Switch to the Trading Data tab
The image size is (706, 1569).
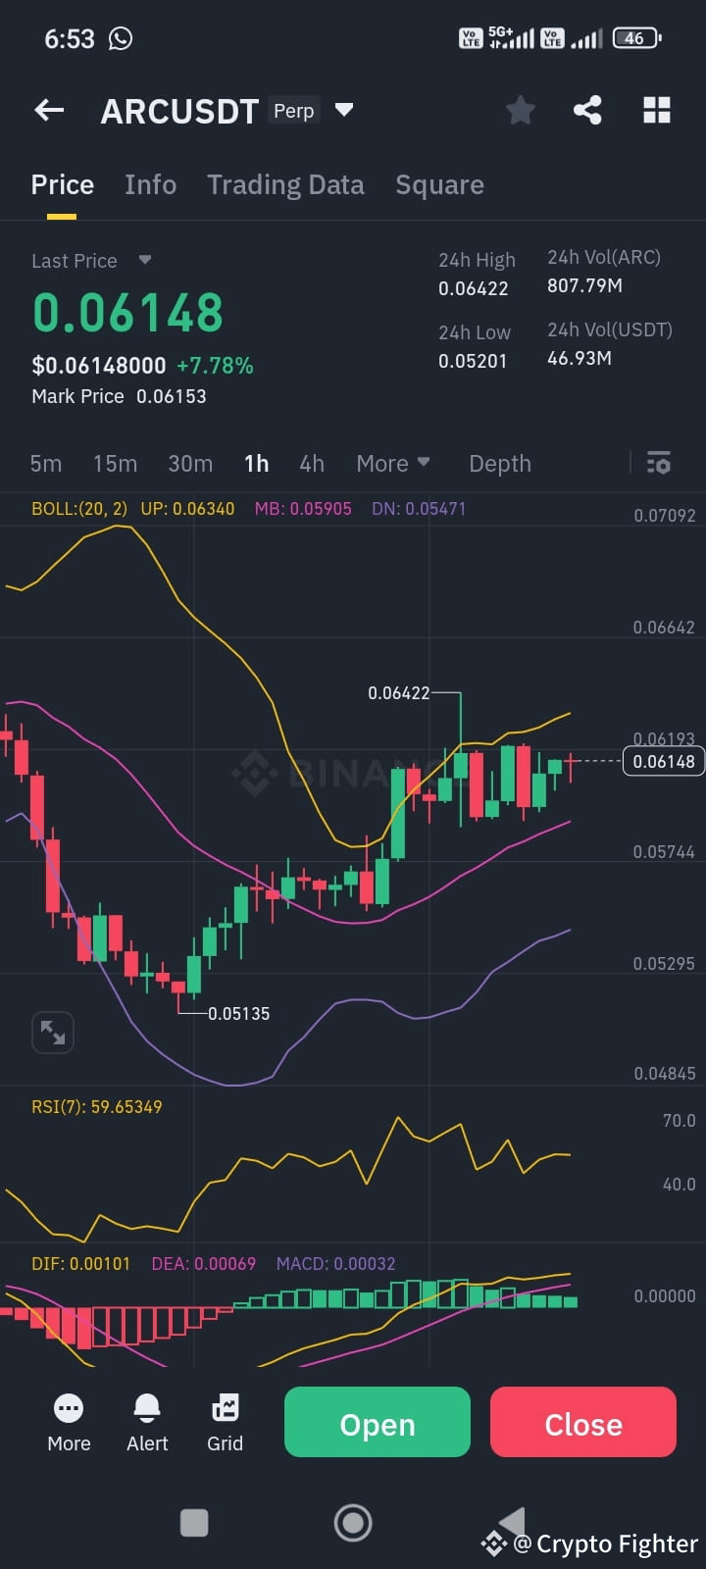pyautogui.click(x=285, y=184)
